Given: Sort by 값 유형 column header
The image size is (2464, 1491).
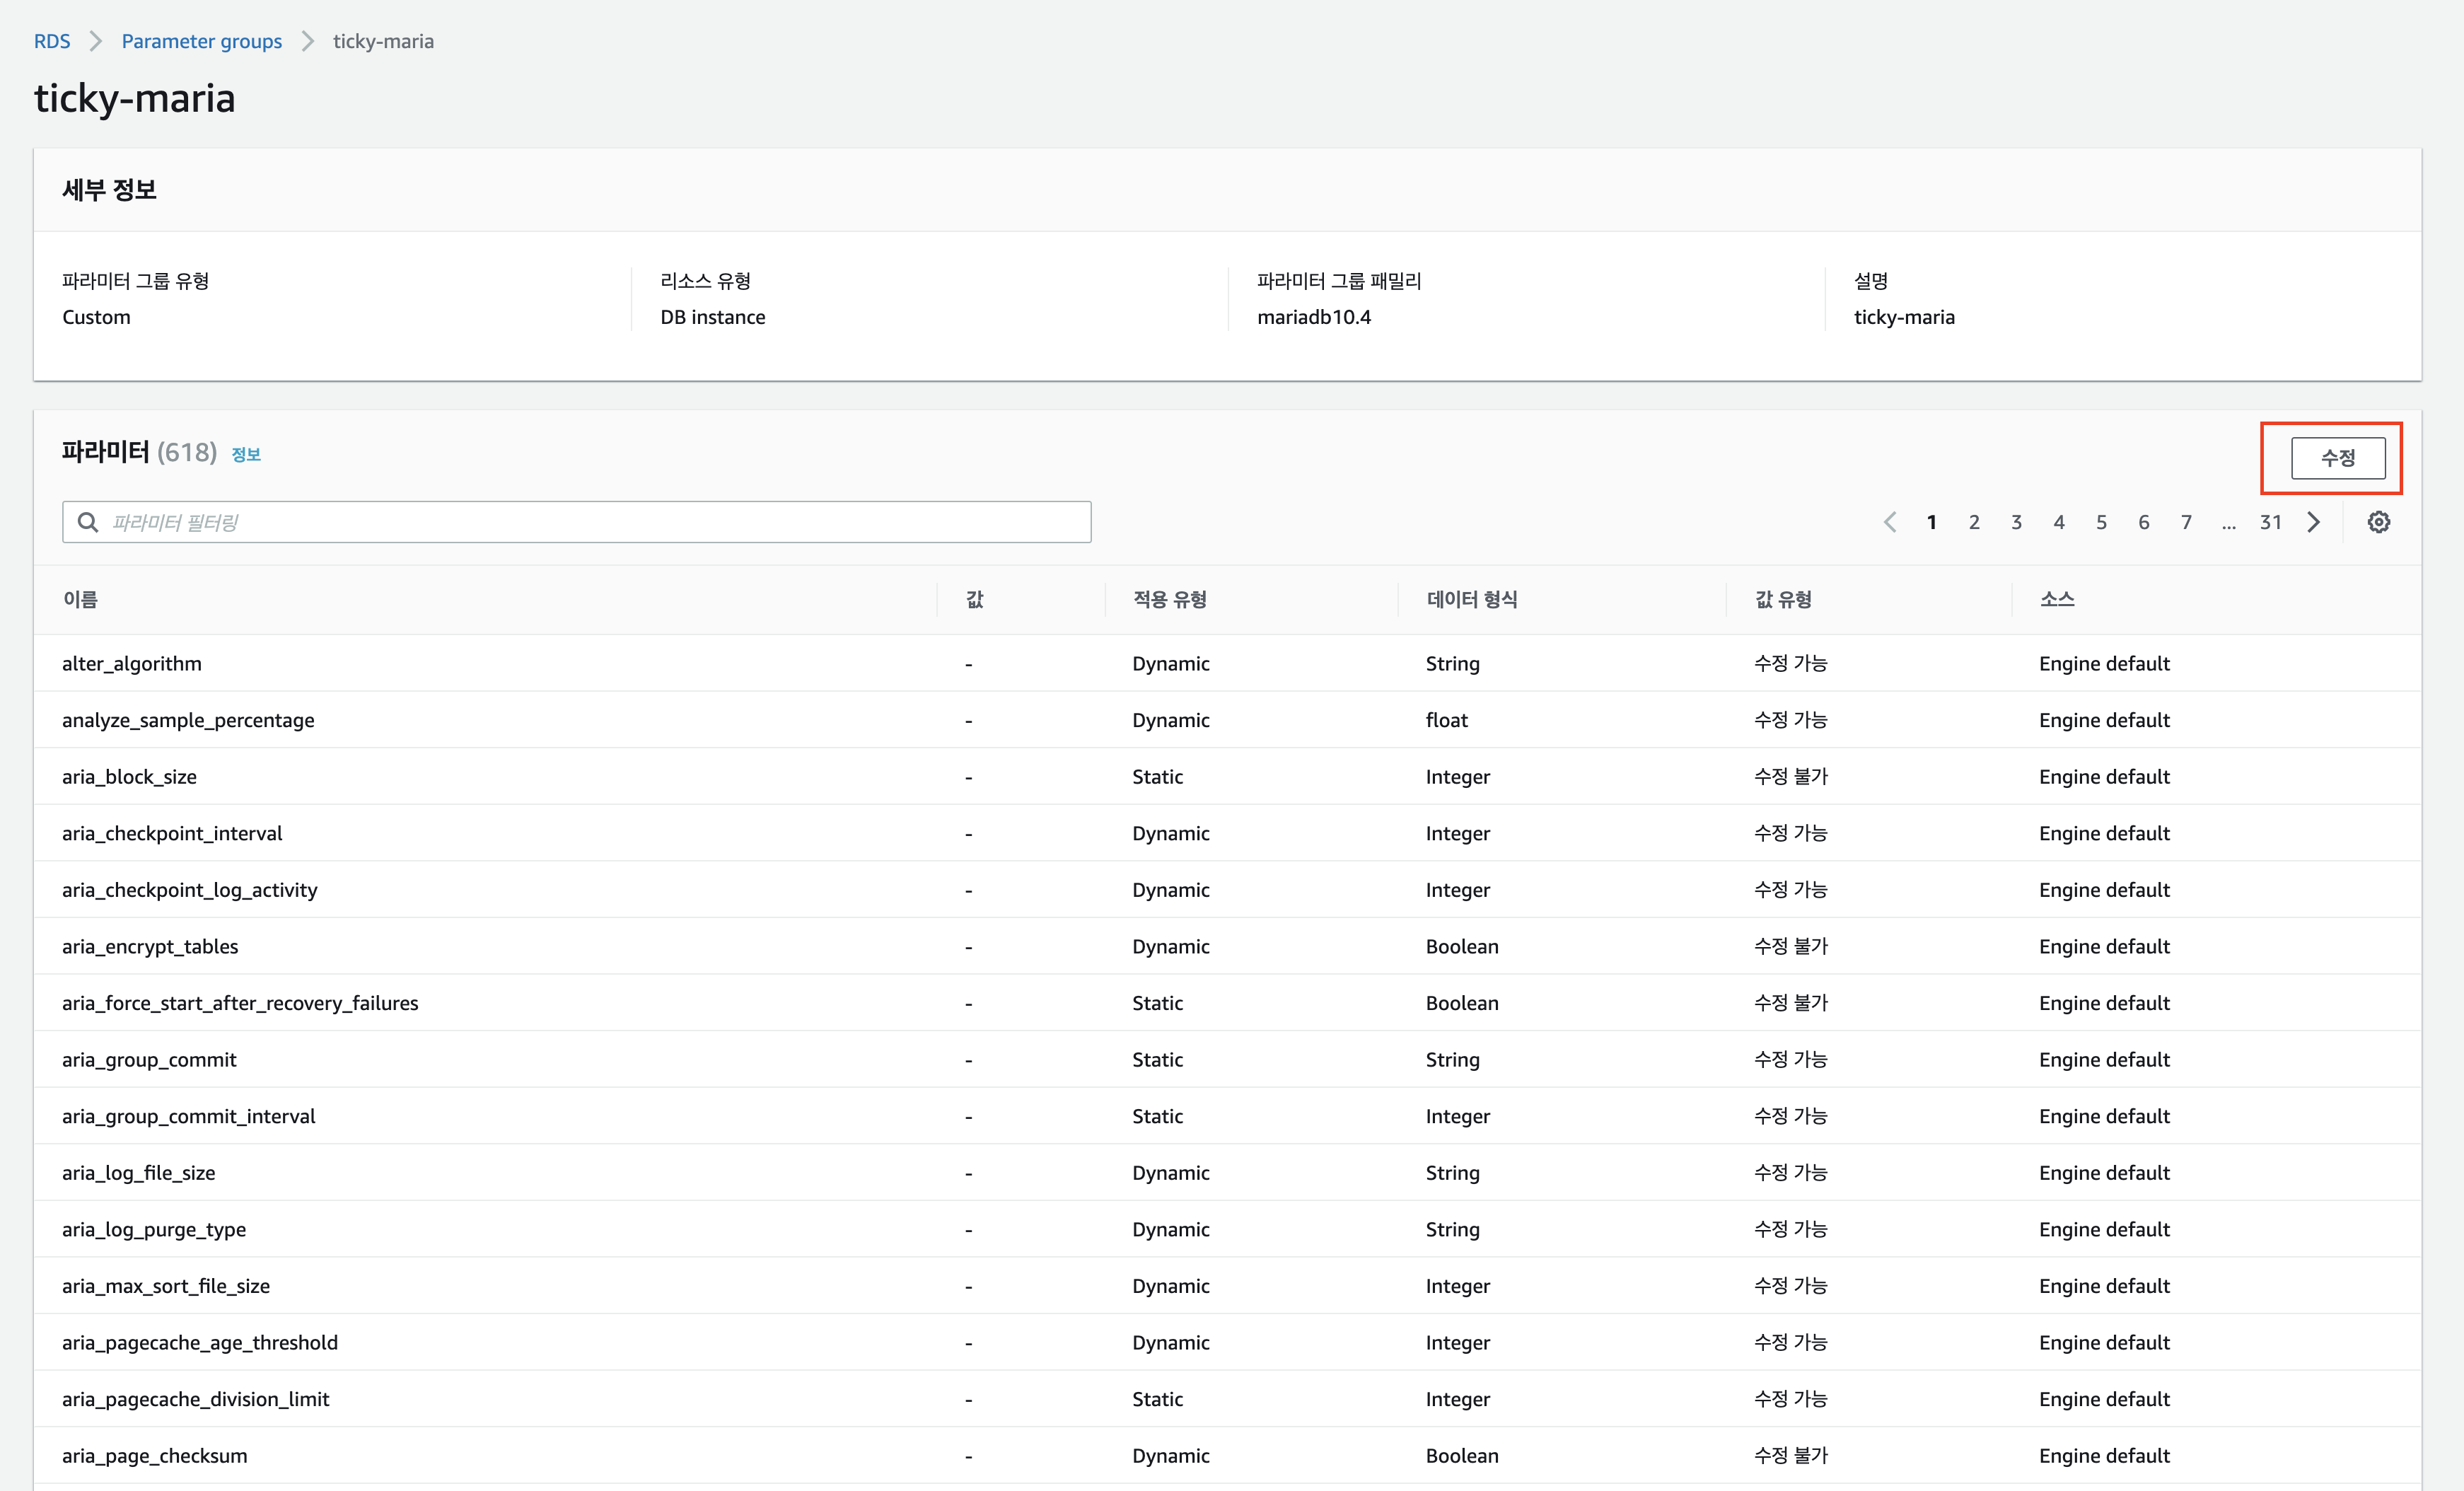Looking at the screenshot, I should pos(1783,599).
